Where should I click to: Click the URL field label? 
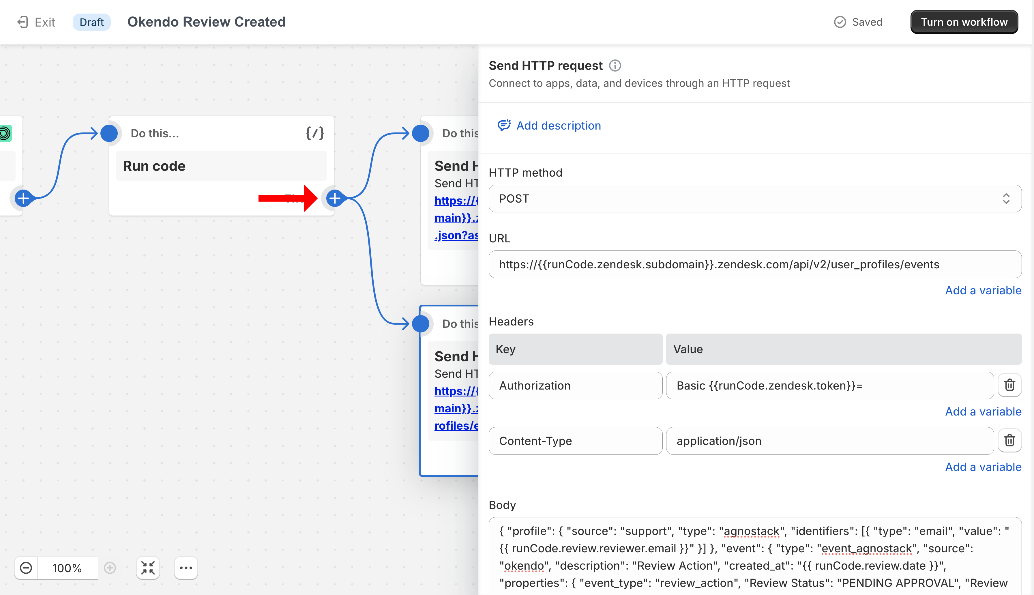click(x=499, y=238)
